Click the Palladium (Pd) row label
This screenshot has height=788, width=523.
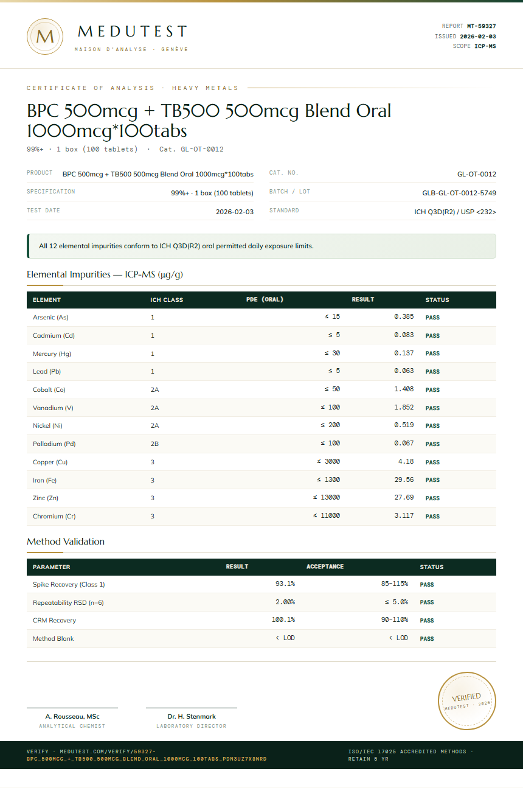point(54,444)
